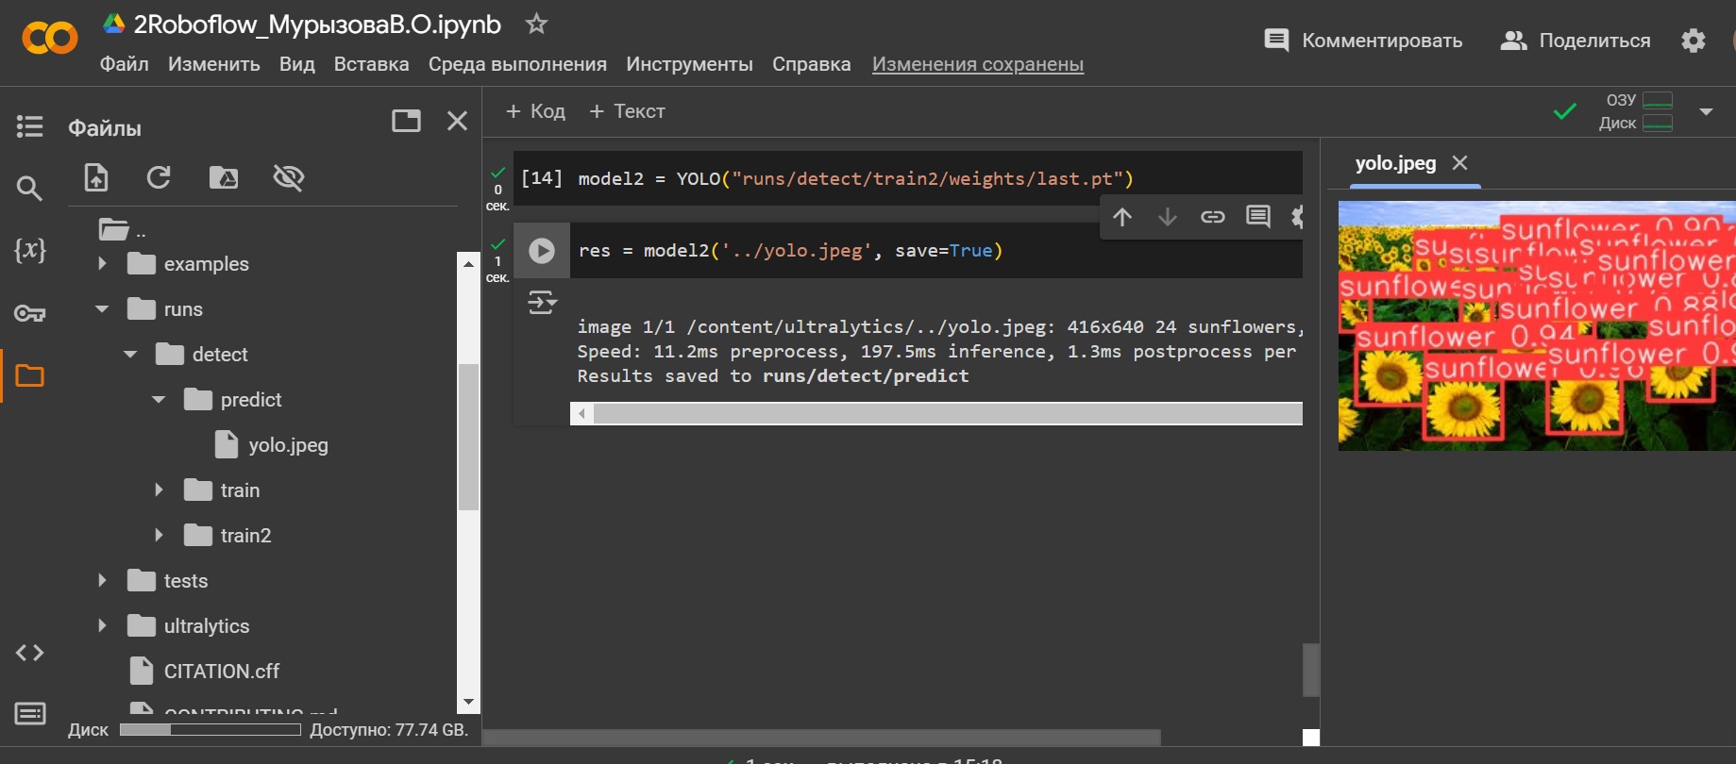Toggle hidden files visibility icon
Viewport: 1736px width, 764px height.
pyautogui.click(x=288, y=177)
